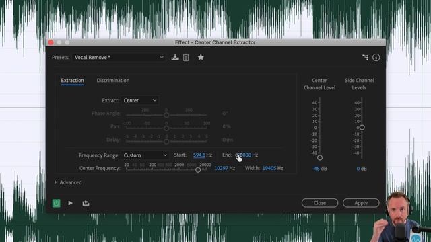Viewport: 431px width, 242px height.
Task: Apply the Center Channel Extractor effect
Action: [361, 203]
